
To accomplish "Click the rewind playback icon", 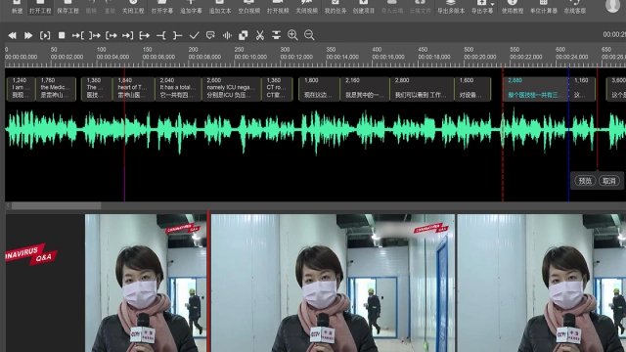I will click(12, 35).
